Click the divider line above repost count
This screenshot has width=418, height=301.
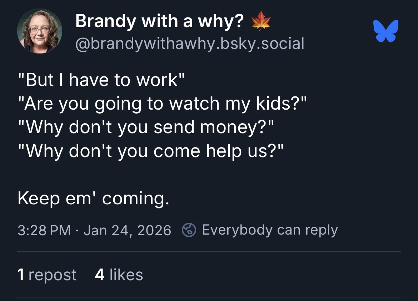click(x=209, y=251)
